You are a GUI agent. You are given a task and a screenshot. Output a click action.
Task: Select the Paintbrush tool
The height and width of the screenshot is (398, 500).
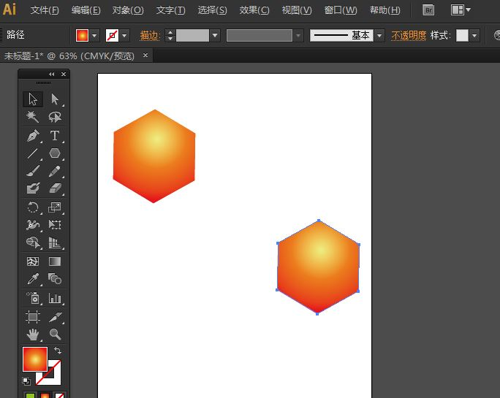pyautogui.click(x=33, y=171)
